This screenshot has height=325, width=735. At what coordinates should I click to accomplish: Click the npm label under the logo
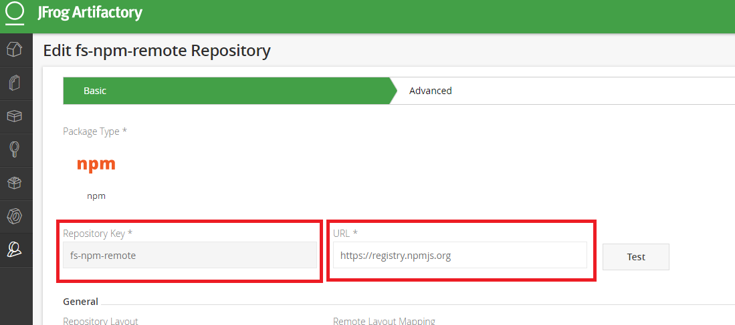96,196
